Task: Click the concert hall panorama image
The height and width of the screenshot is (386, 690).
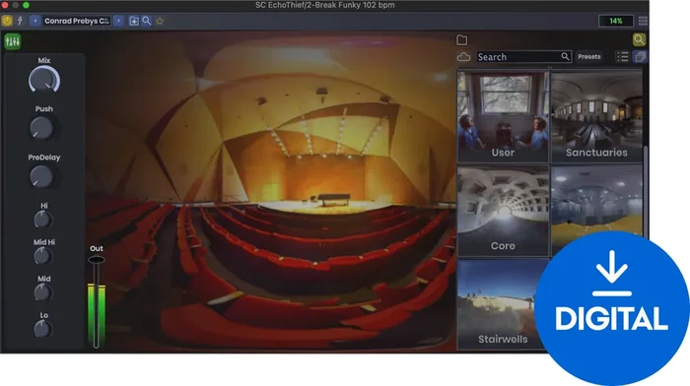Action: click(271, 191)
